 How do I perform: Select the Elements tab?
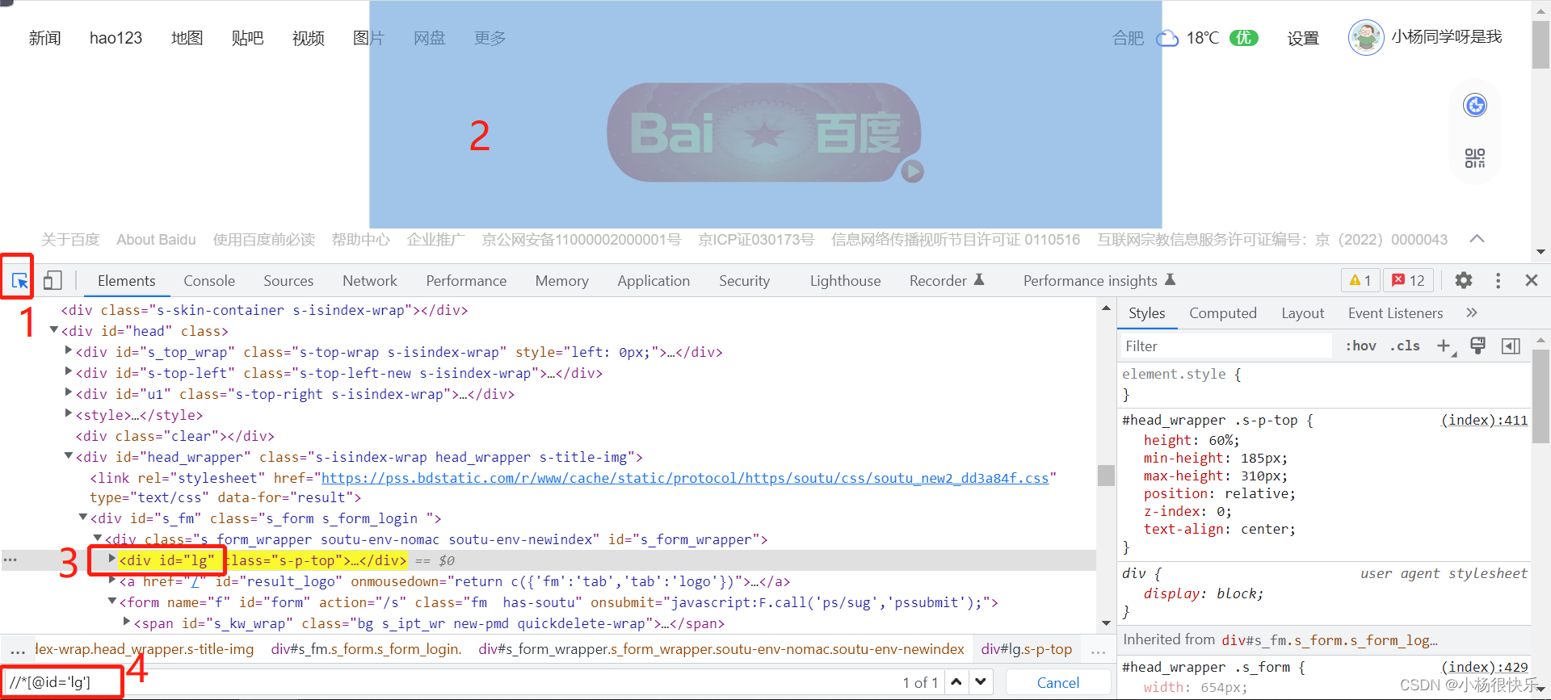[x=126, y=280]
